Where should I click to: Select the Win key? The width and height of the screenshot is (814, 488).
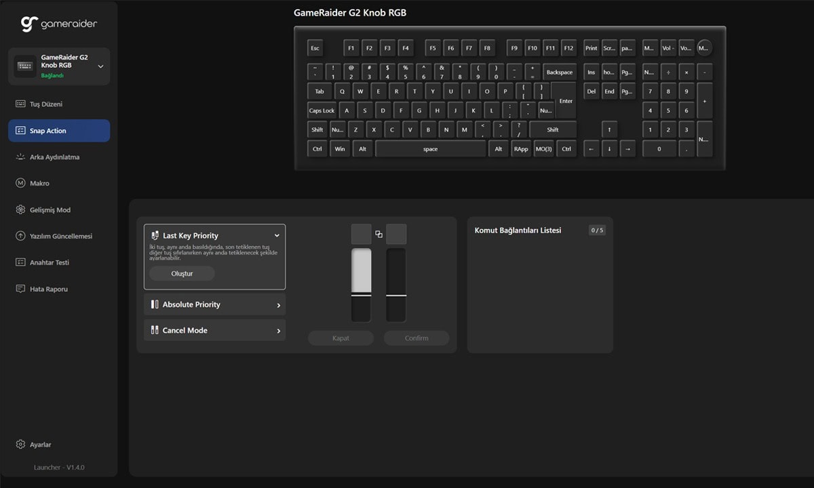click(x=340, y=149)
